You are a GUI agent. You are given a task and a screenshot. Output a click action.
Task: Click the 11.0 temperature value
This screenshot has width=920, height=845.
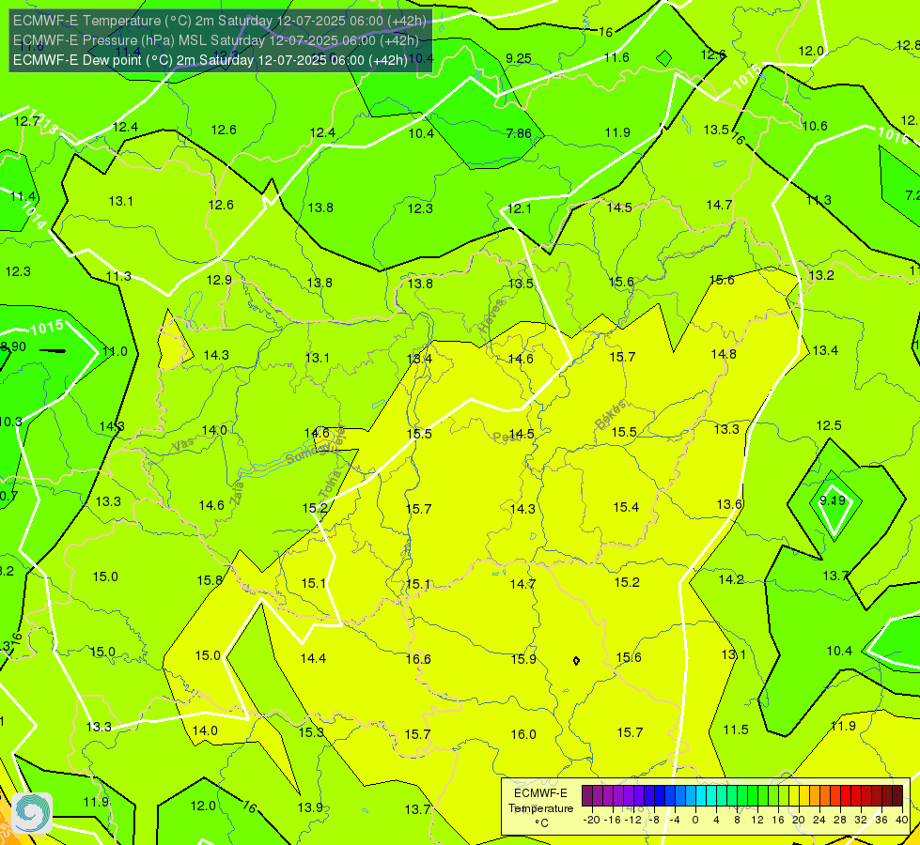point(115,351)
